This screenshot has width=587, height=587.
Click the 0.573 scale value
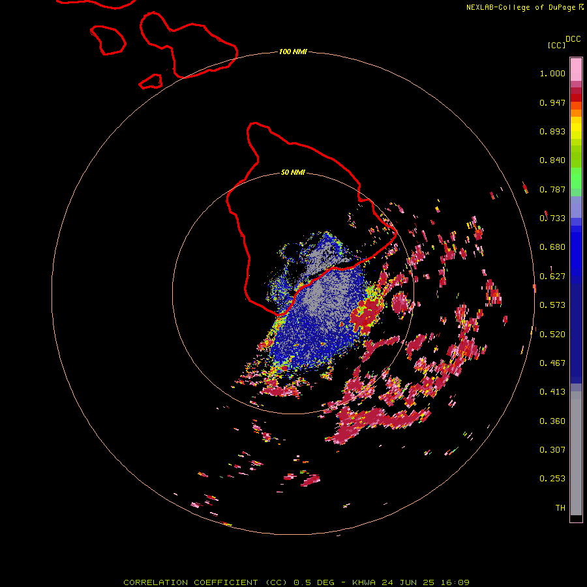552,305
